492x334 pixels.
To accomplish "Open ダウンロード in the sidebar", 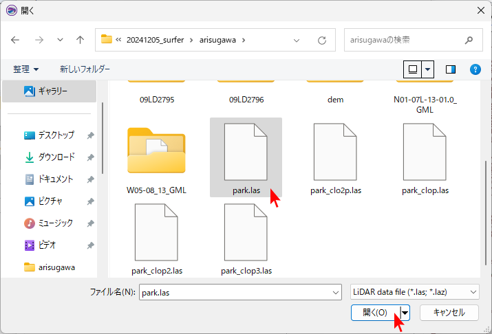I will coord(56,157).
